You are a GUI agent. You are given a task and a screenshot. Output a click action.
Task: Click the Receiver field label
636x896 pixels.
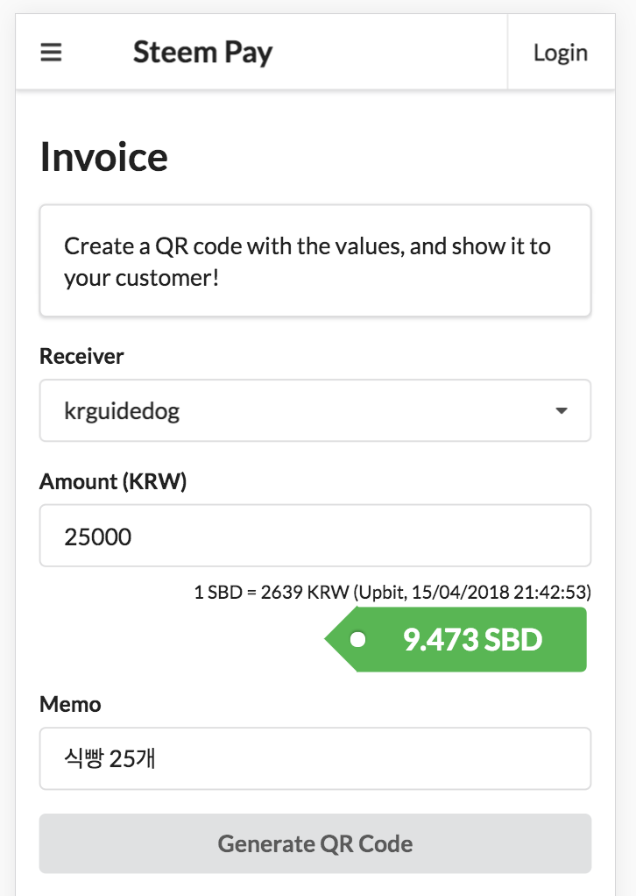pos(81,356)
